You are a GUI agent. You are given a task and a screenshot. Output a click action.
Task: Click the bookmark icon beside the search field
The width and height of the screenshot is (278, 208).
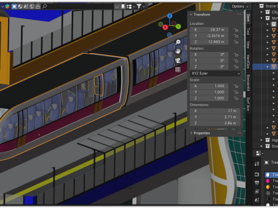click(x=123, y=6)
